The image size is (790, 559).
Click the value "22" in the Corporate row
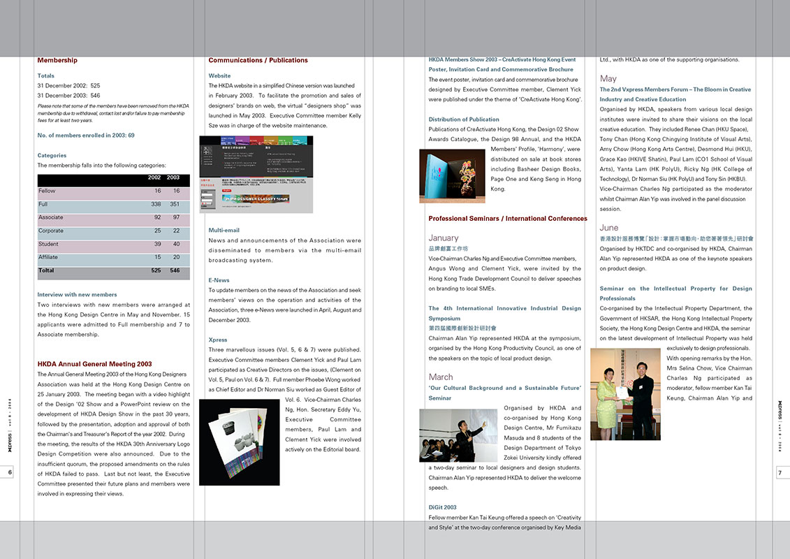click(x=176, y=231)
